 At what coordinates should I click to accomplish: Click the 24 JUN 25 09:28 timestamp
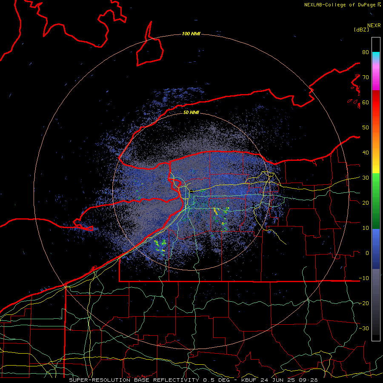pos(289,380)
